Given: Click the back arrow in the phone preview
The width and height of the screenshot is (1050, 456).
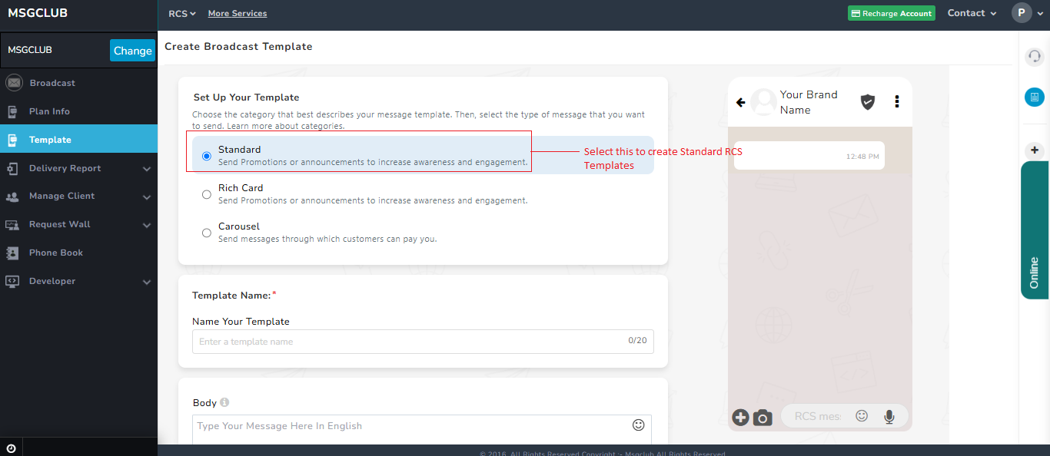Looking at the screenshot, I should 740,101.
